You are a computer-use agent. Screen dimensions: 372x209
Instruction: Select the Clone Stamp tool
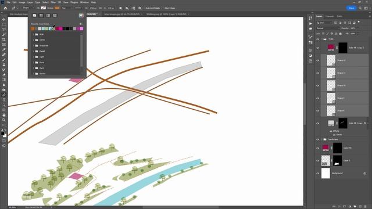pos(4,64)
